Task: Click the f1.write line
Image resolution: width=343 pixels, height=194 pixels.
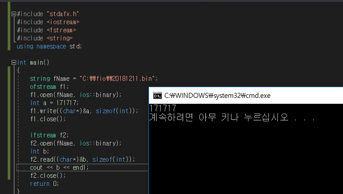Action: (x=84, y=111)
